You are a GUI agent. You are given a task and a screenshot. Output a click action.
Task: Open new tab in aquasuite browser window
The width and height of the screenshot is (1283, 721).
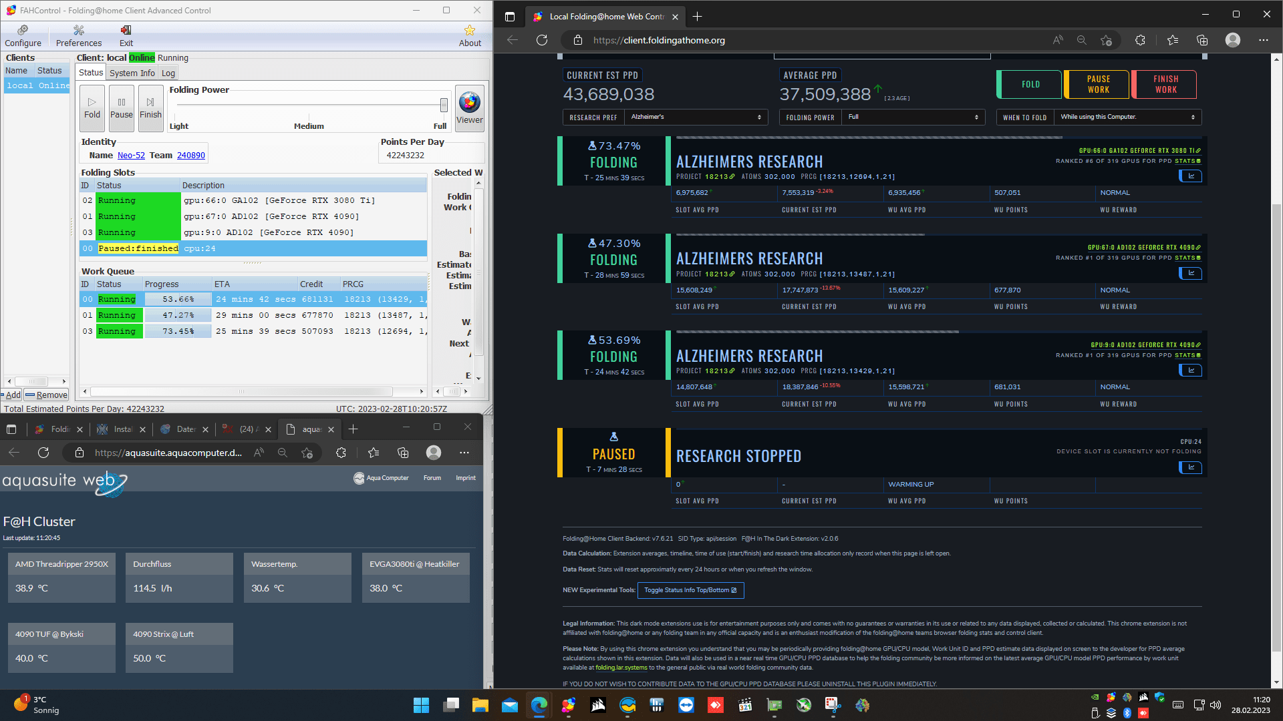click(x=353, y=429)
